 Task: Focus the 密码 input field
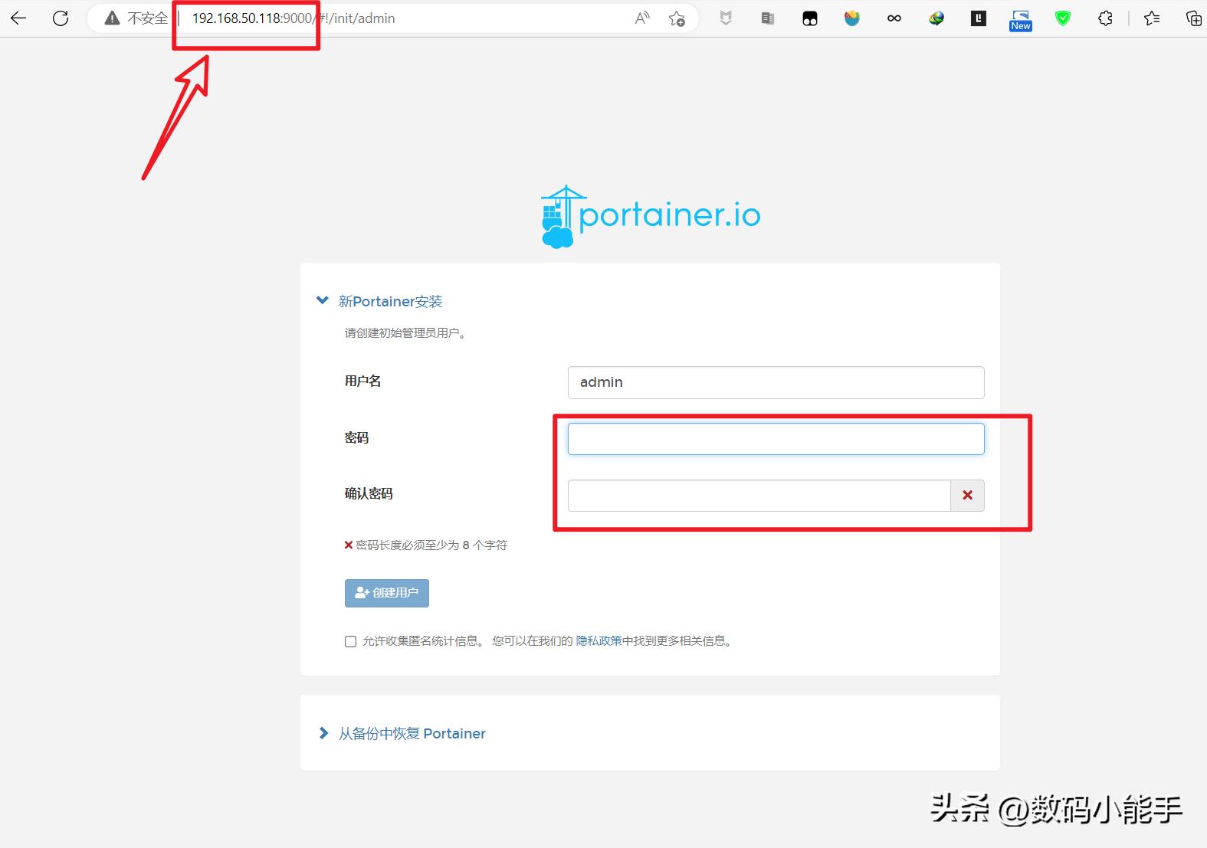pyautogui.click(x=776, y=439)
